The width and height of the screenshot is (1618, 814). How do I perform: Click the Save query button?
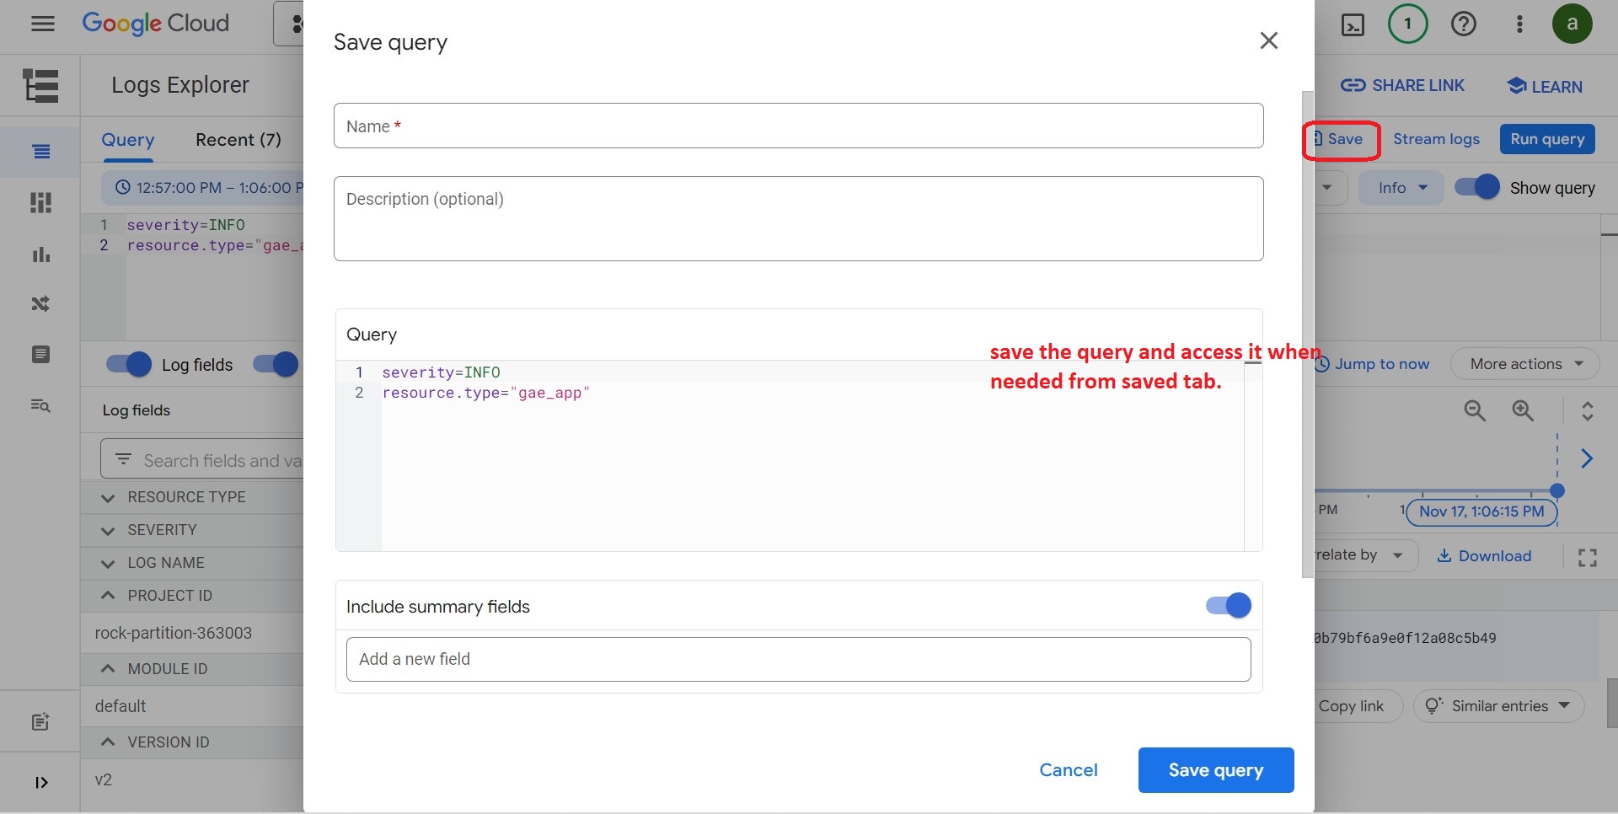pyautogui.click(x=1215, y=770)
